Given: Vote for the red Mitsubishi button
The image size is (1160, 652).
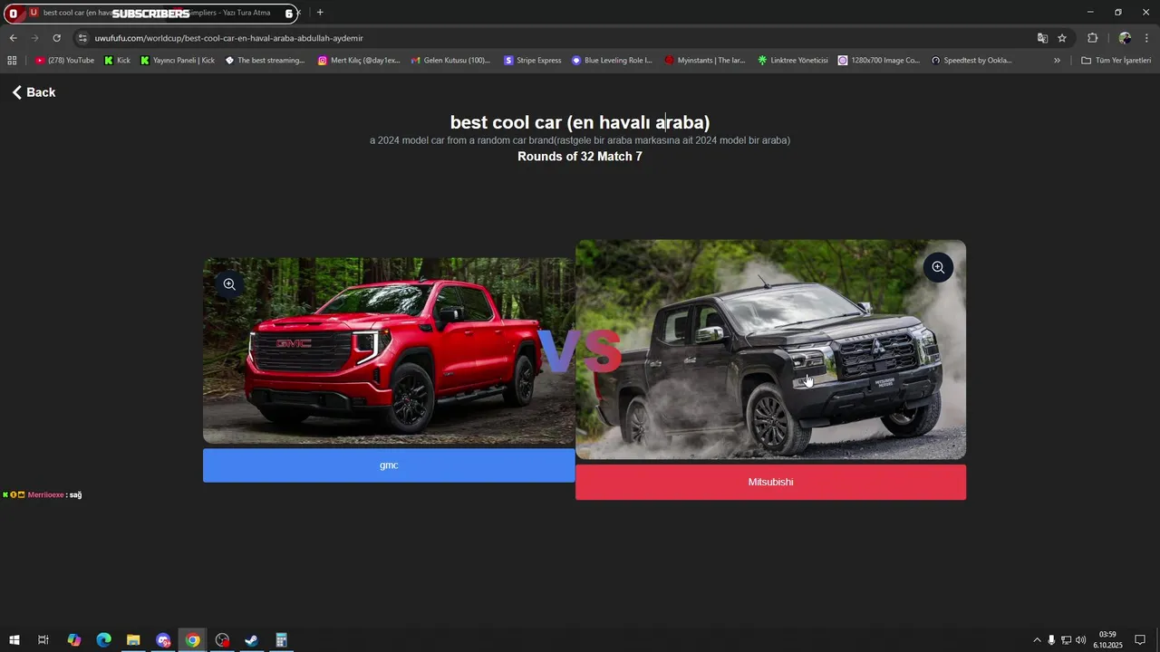Looking at the screenshot, I should 770,482.
